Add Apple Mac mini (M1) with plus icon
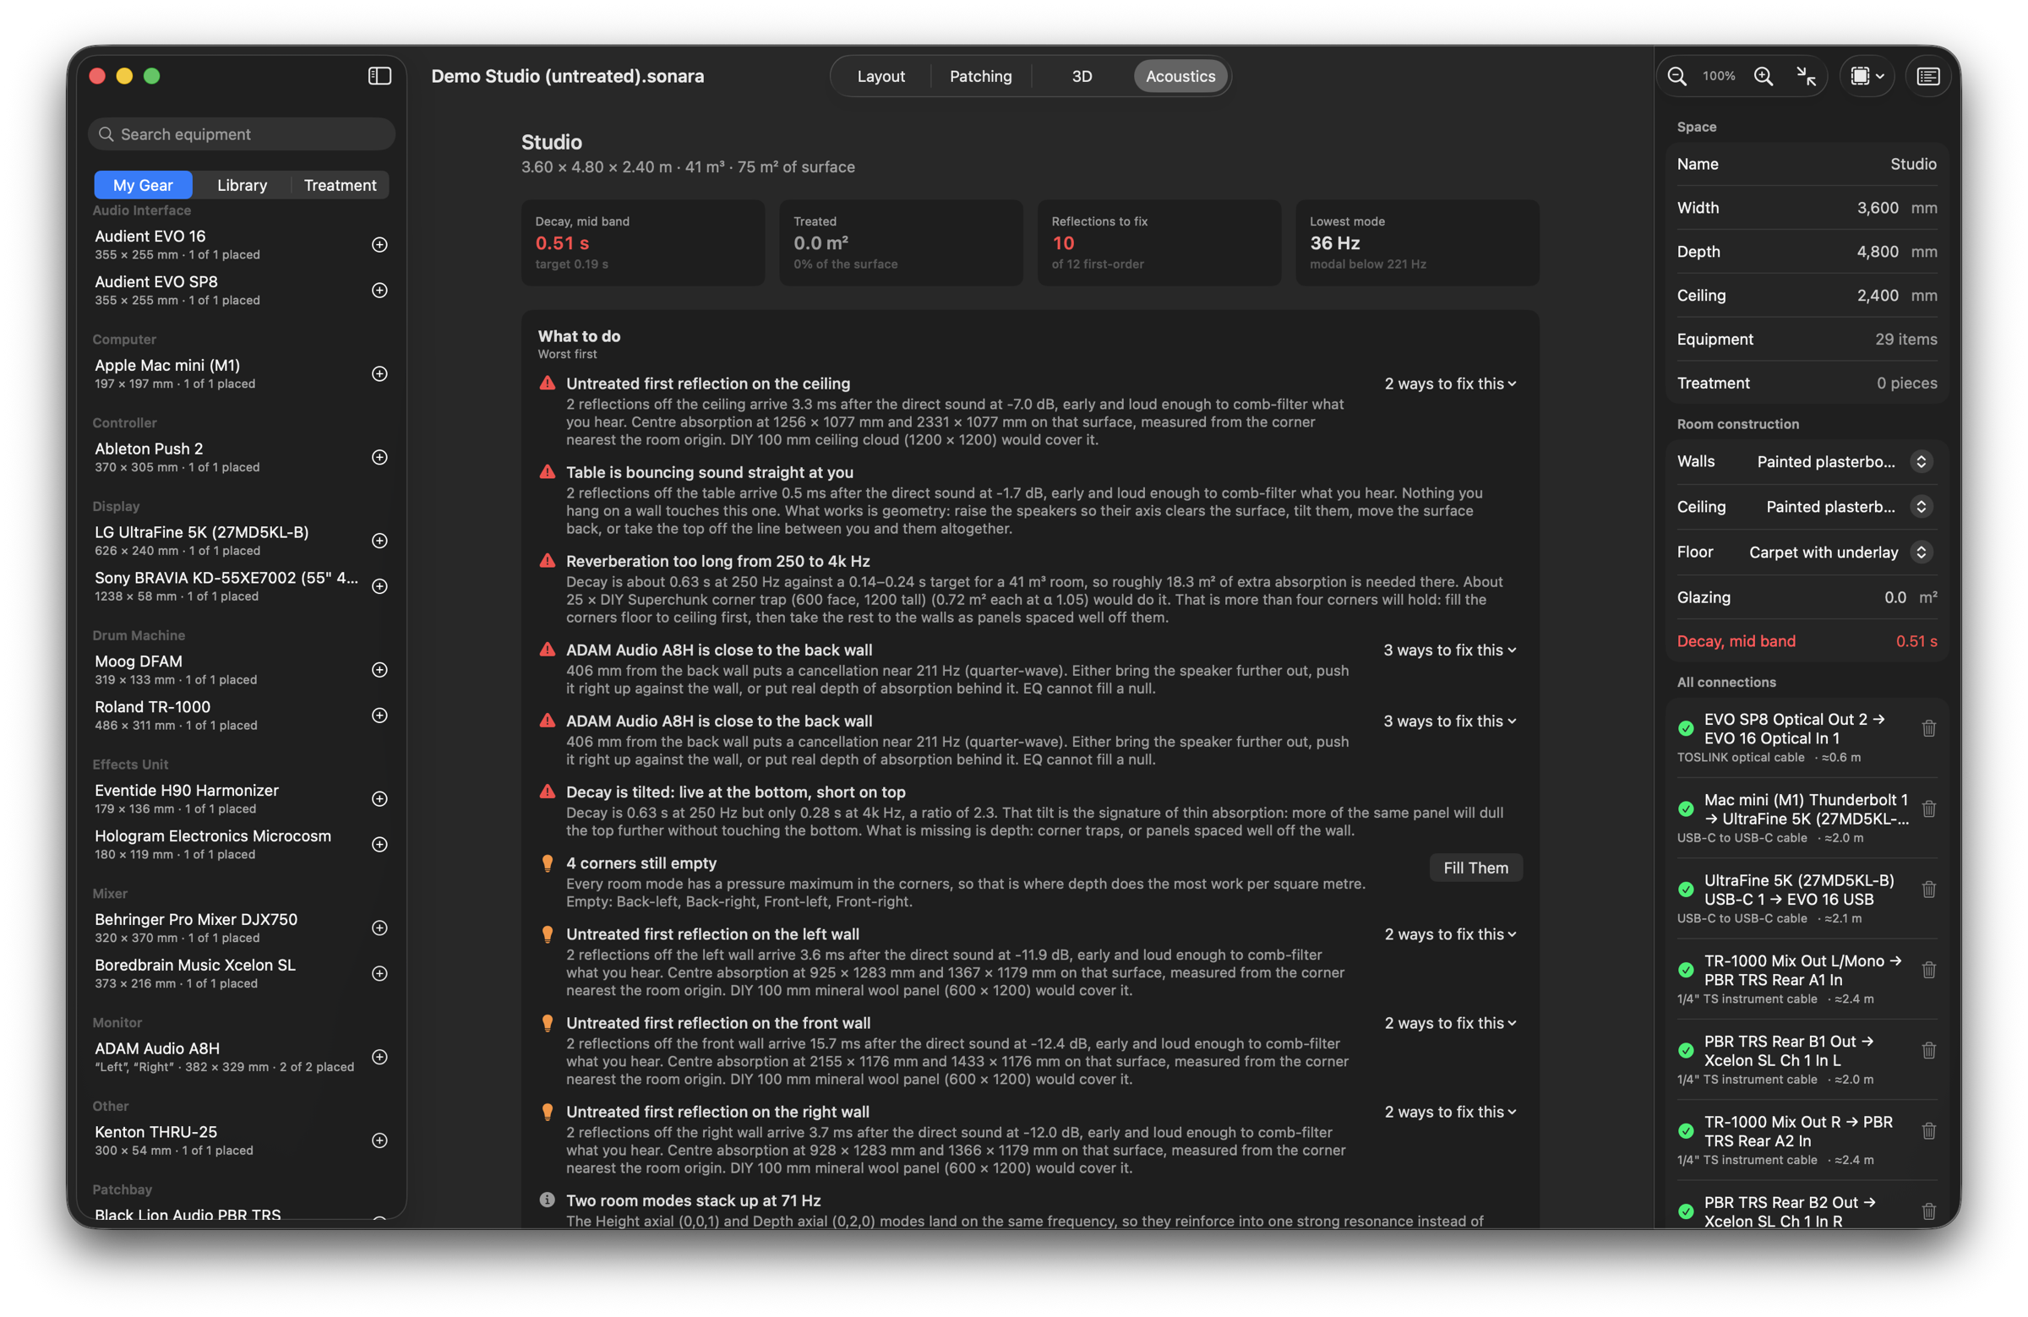Screen dimensions: 2028x1317 (380, 373)
